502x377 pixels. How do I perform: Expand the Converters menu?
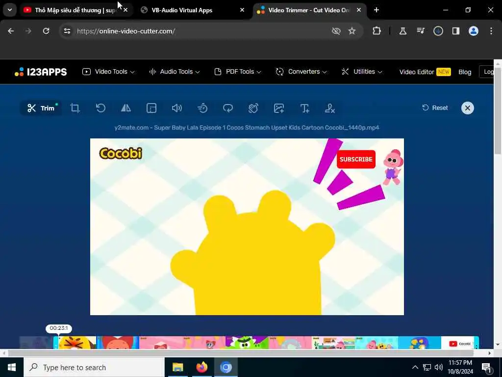301,72
